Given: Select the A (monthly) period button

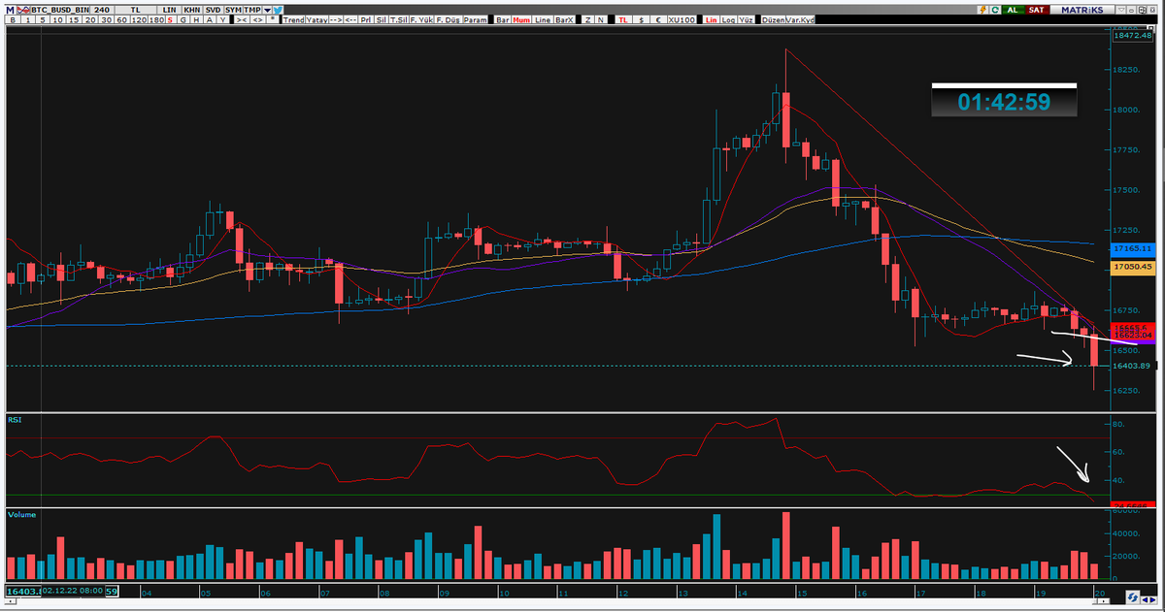Looking at the screenshot, I should (x=209, y=20).
